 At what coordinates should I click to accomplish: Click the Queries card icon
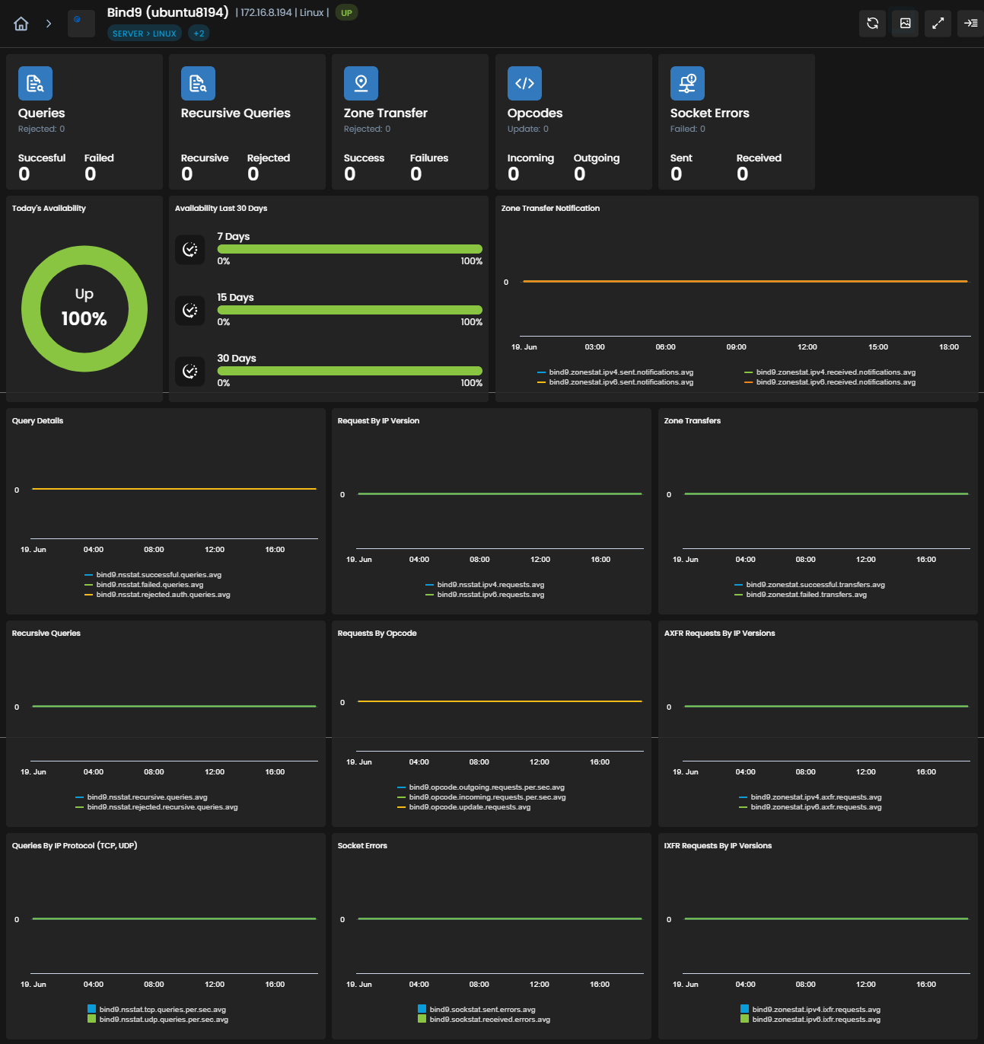click(35, 84)
